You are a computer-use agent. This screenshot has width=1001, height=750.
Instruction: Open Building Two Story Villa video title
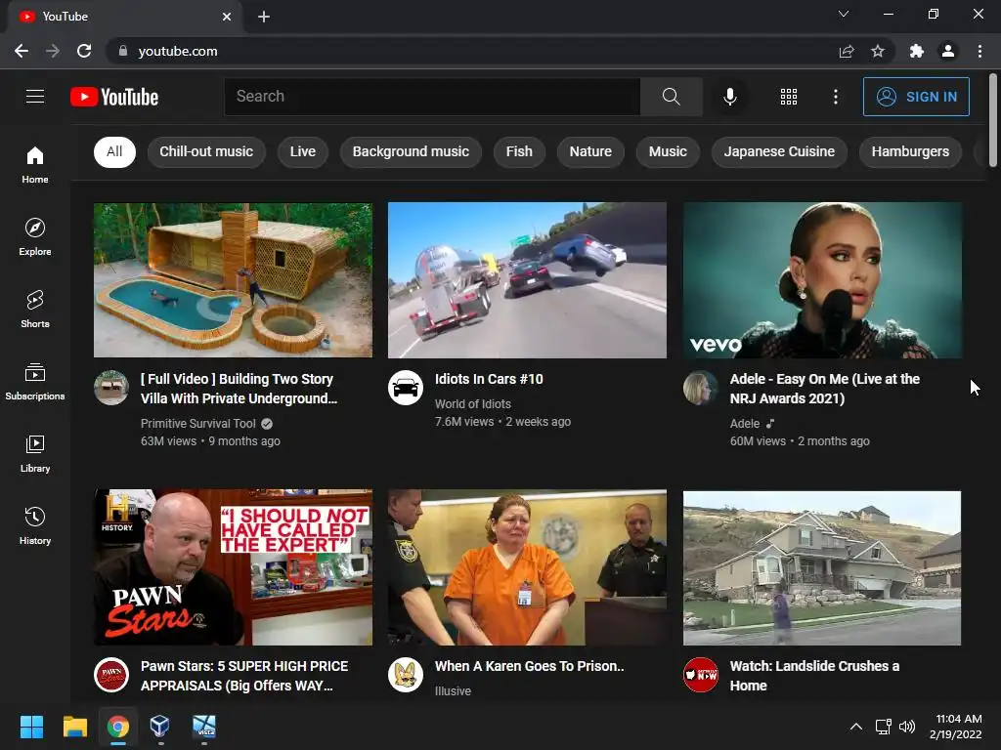coord(239,389)
